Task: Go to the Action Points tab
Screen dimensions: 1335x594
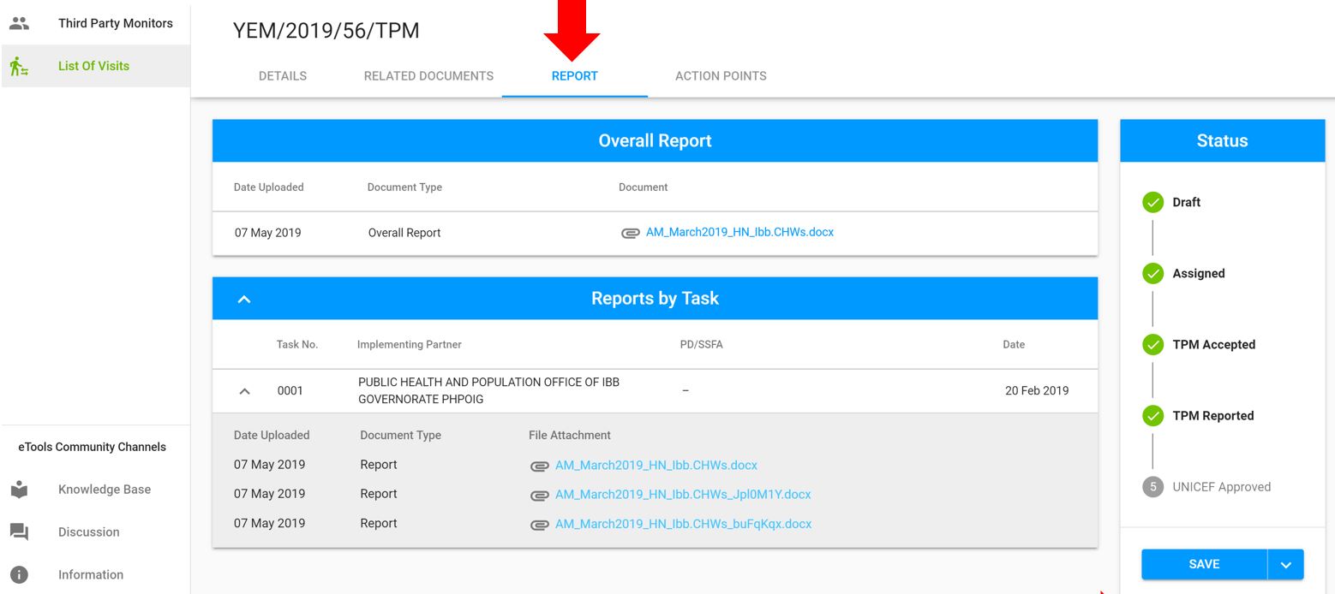Action: [721, 76]
